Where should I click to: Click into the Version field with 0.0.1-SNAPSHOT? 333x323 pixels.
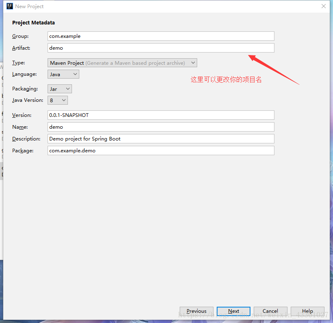[x=161, y=115]
